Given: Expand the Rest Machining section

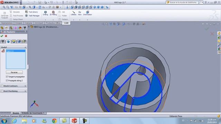Looking at the screenshot, I should [x=25, y=91].
